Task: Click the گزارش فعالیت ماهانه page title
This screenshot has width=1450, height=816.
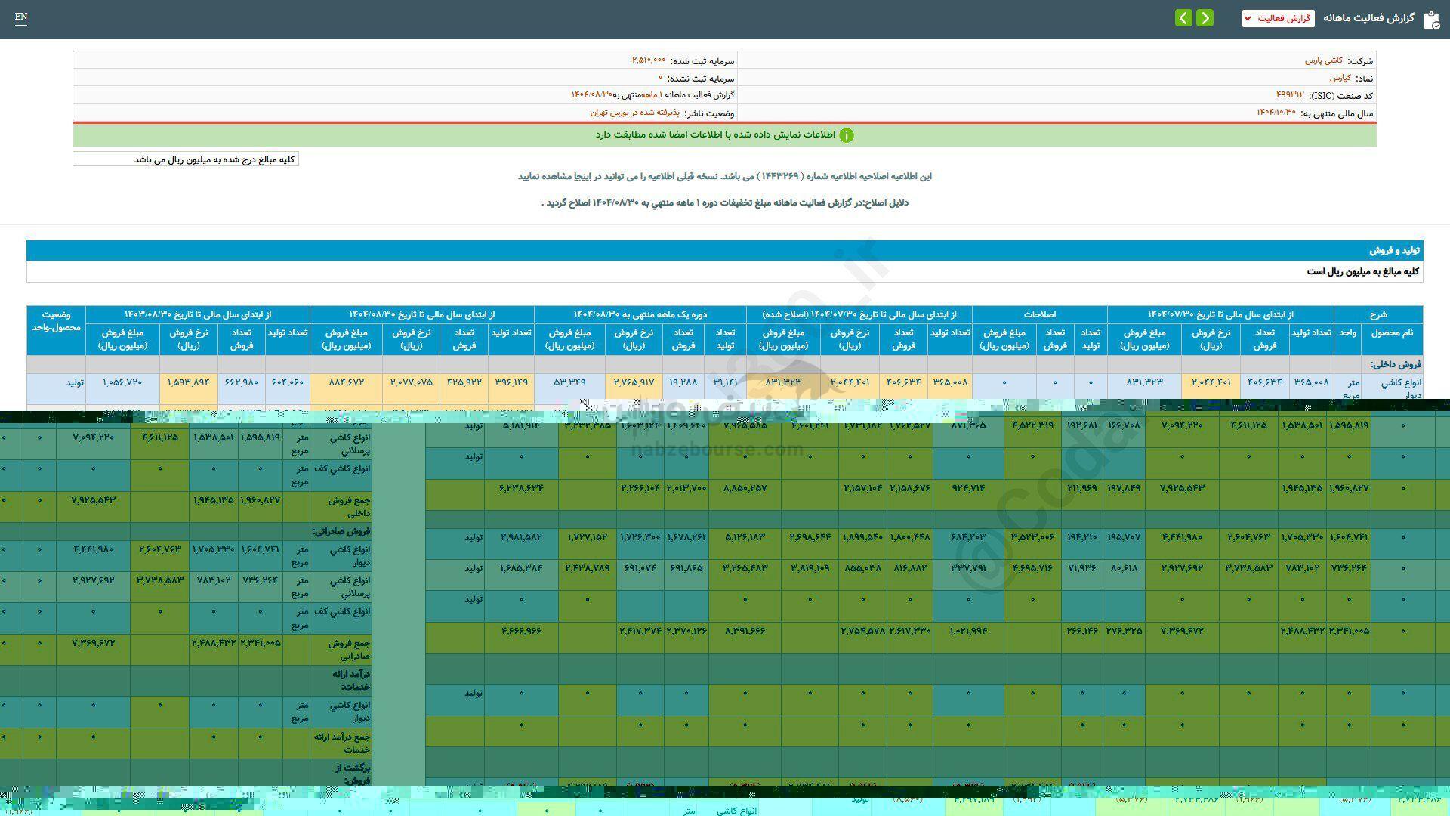Action: tap(1368, 18)
